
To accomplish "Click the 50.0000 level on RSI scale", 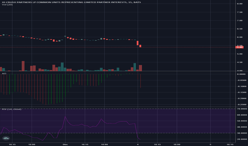I will 242,121.
